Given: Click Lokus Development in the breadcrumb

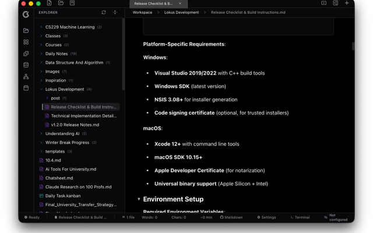Looking at the screenshot, I should pos(181,12).
